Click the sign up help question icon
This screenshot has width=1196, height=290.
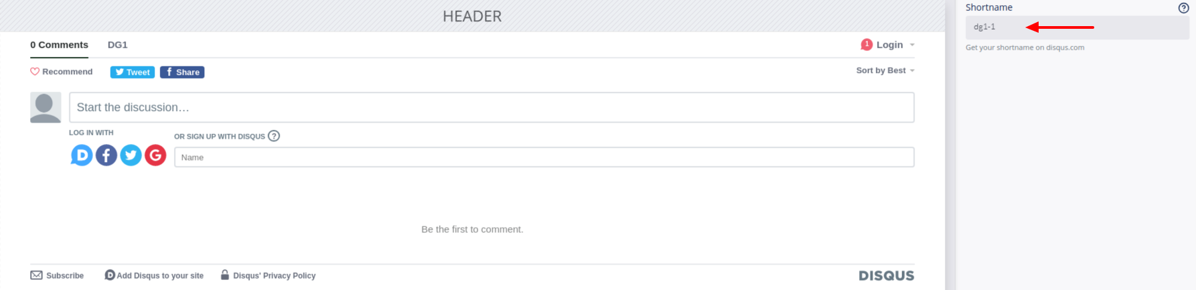tap(274, 136)
